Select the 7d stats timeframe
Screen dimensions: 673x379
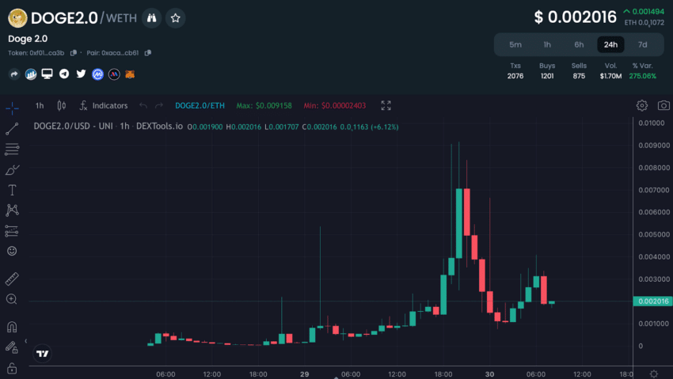coord(643,44)
